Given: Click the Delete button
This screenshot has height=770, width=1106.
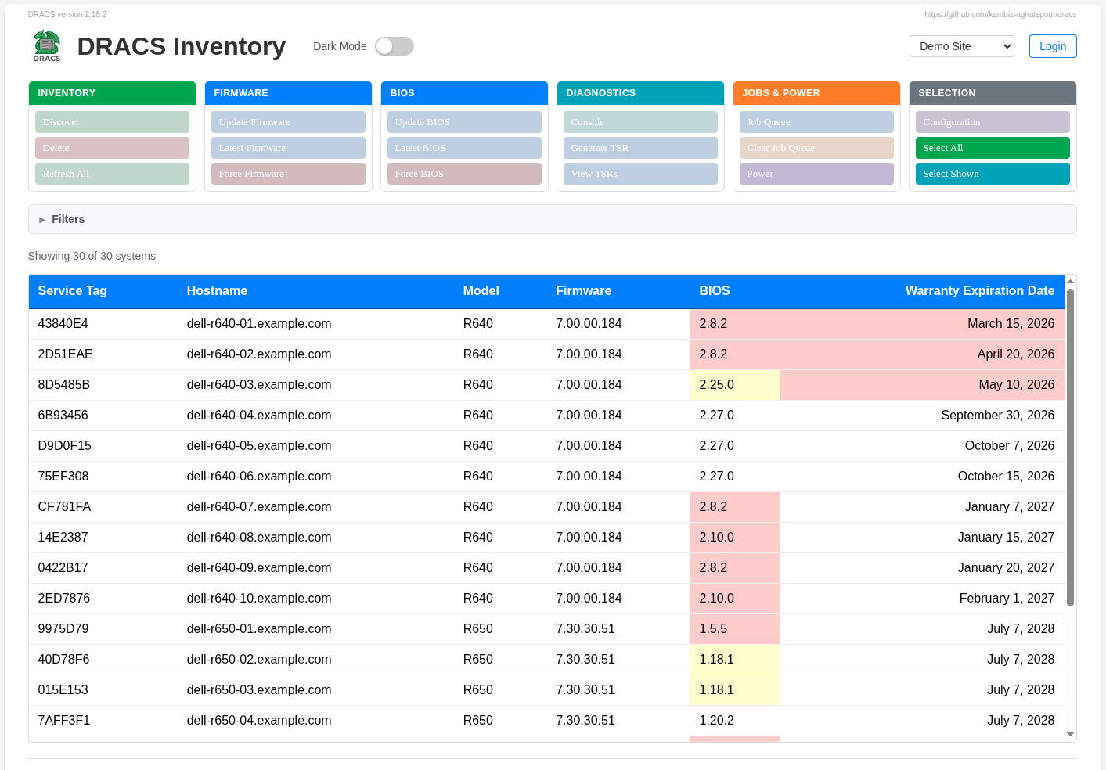Looking at the screenshot, I should 112,148.
